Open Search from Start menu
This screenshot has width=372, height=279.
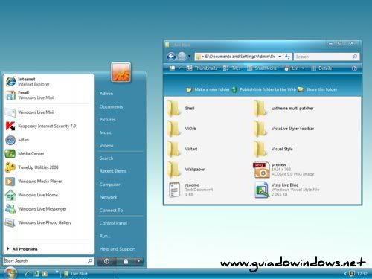(x=106, y=158)
